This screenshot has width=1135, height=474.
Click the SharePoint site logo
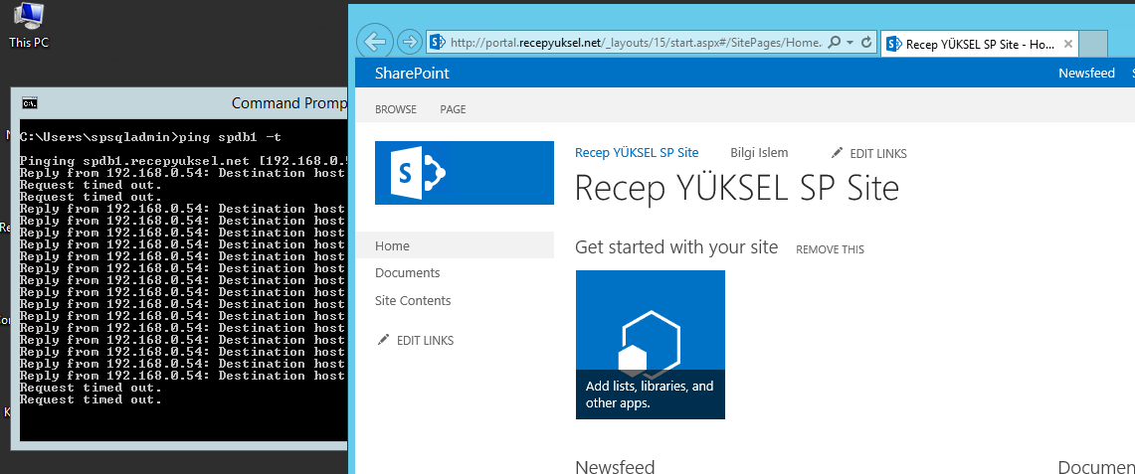click(x=464, y=173)
